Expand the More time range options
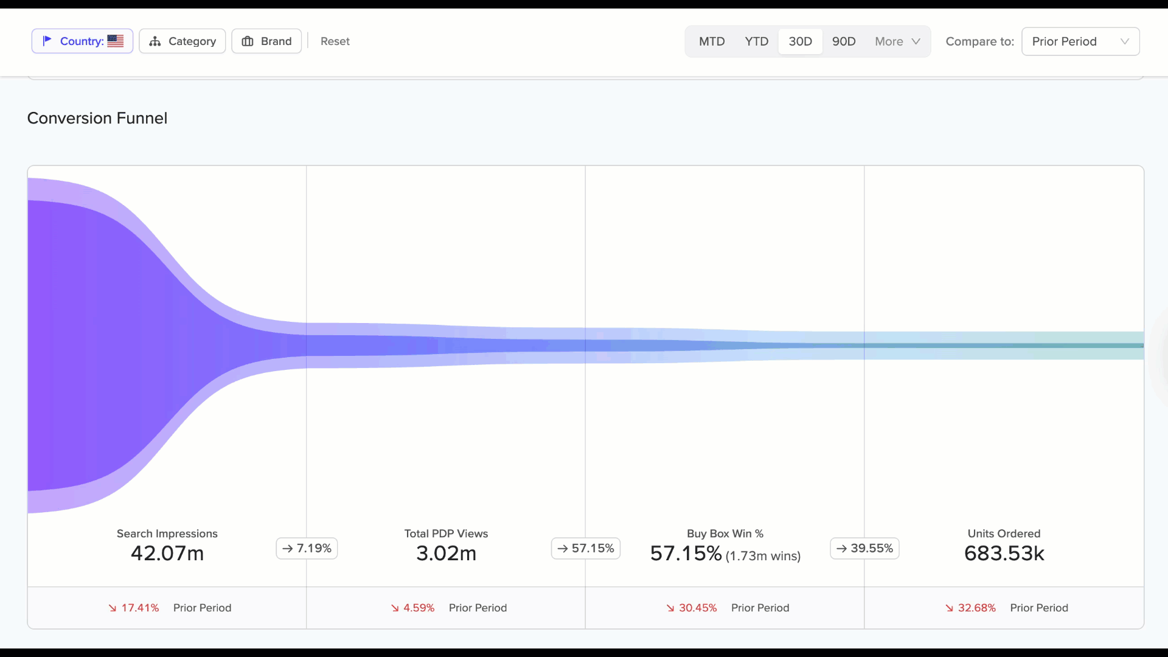 [x=897, y=41]
